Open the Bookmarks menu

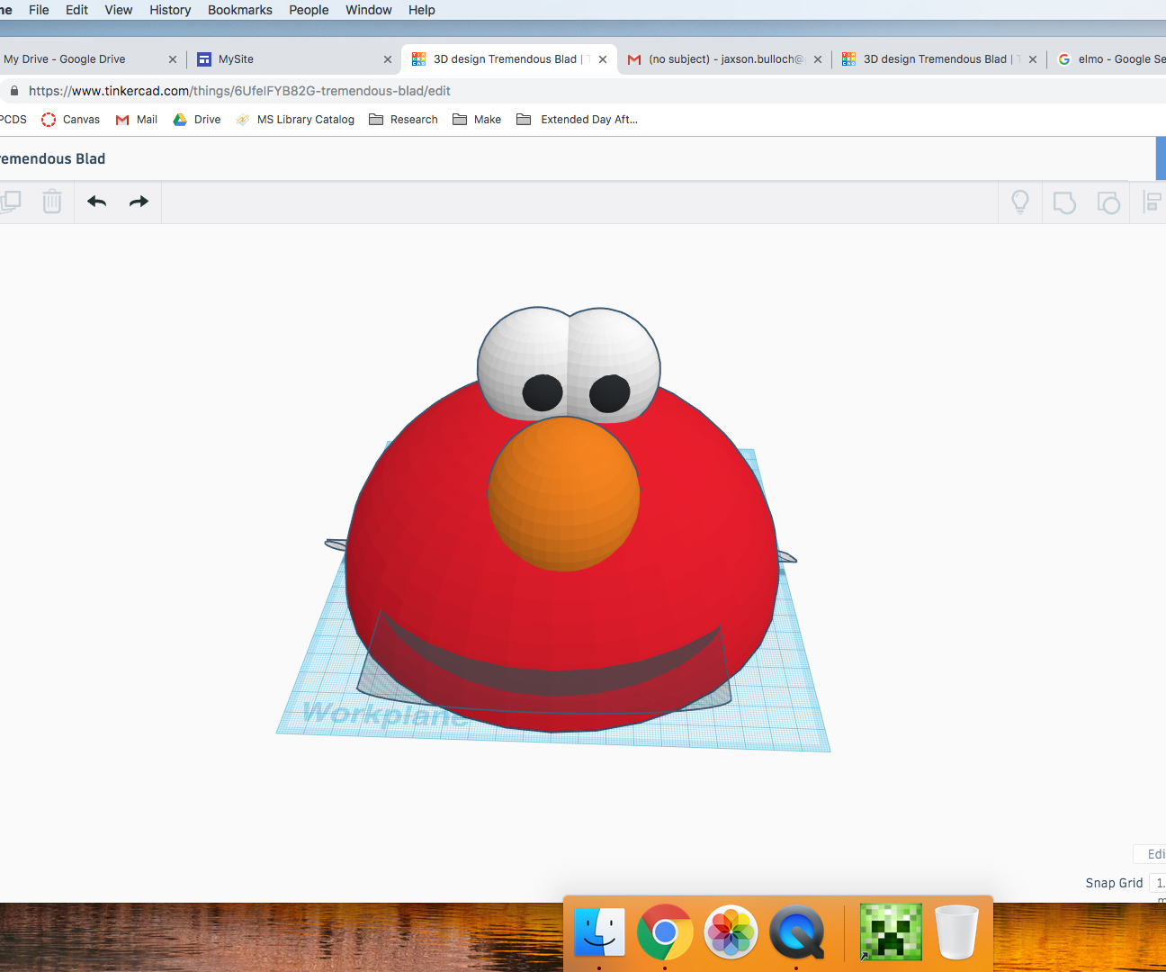[x=240, y=10]
